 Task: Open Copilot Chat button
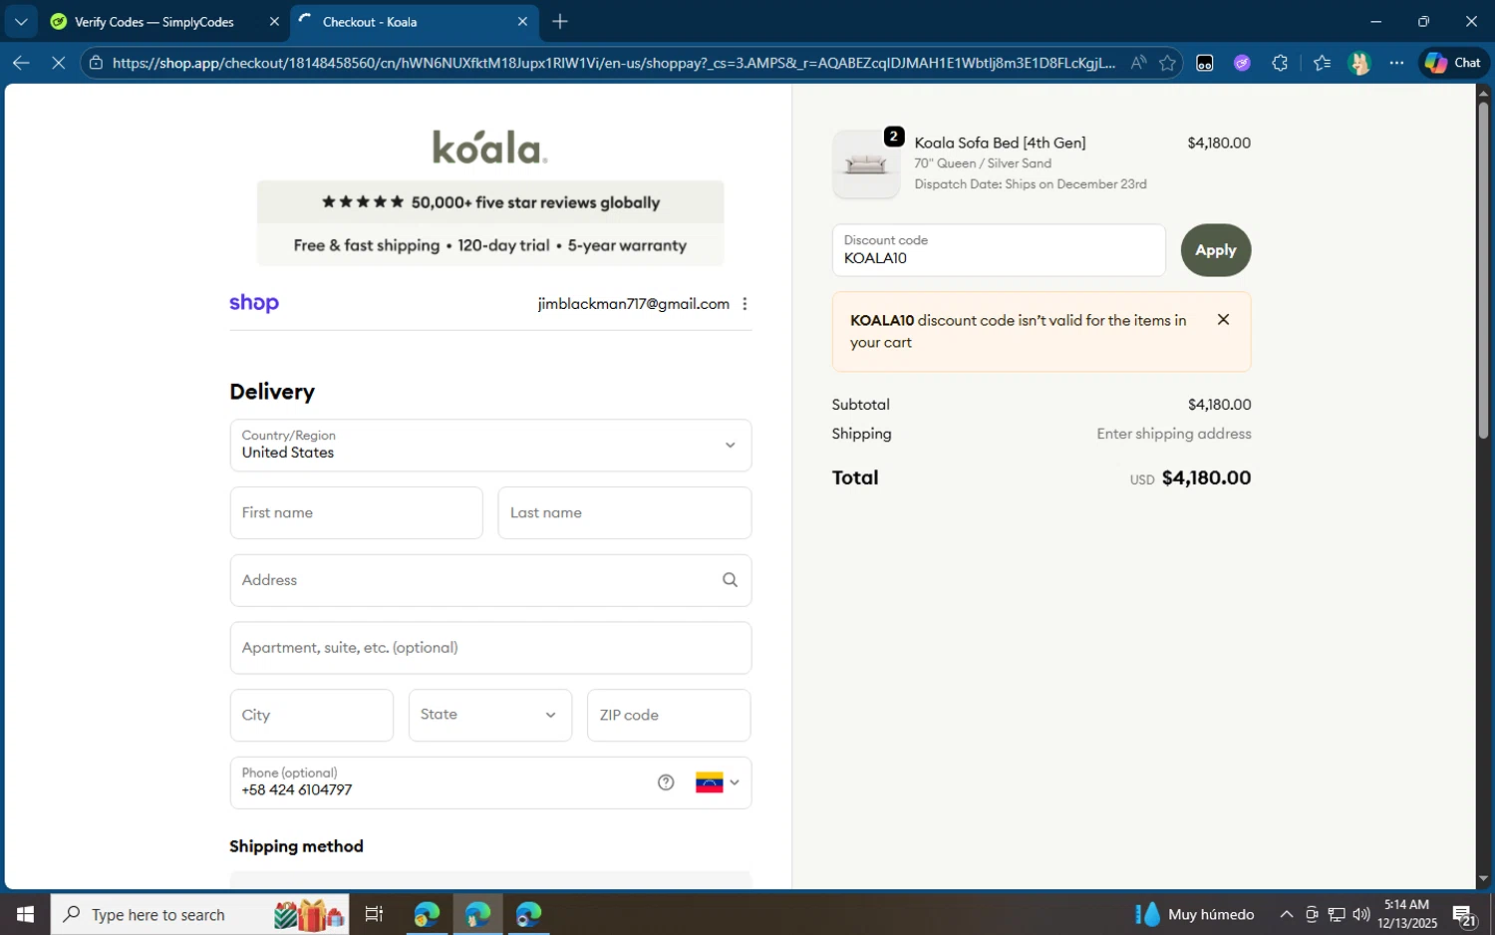pyautogui.click(x=1453, y=63)
